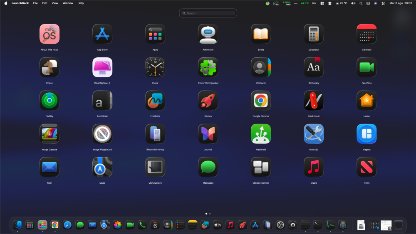The image size is (416, 234).
Task: Open Safari from the Dock
Action: [67, 225]
